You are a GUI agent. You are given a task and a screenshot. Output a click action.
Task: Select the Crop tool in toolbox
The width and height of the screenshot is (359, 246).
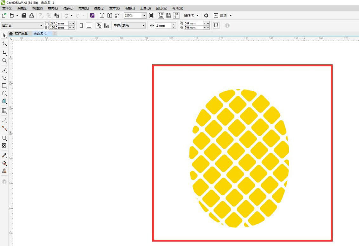(x=4, y=53)
